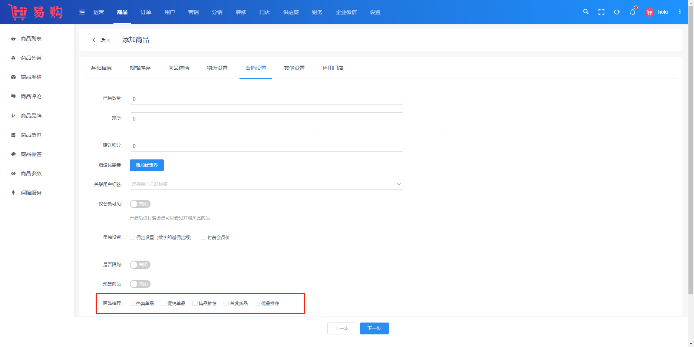Open the vertical three-dot more menu

pyautogui.click(x=680, y=12)
